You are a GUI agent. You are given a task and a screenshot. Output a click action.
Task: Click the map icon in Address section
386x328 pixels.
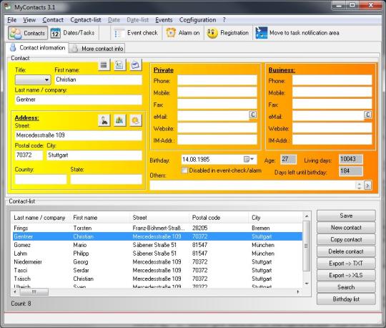pyautogui.click(x=120, y=120)
